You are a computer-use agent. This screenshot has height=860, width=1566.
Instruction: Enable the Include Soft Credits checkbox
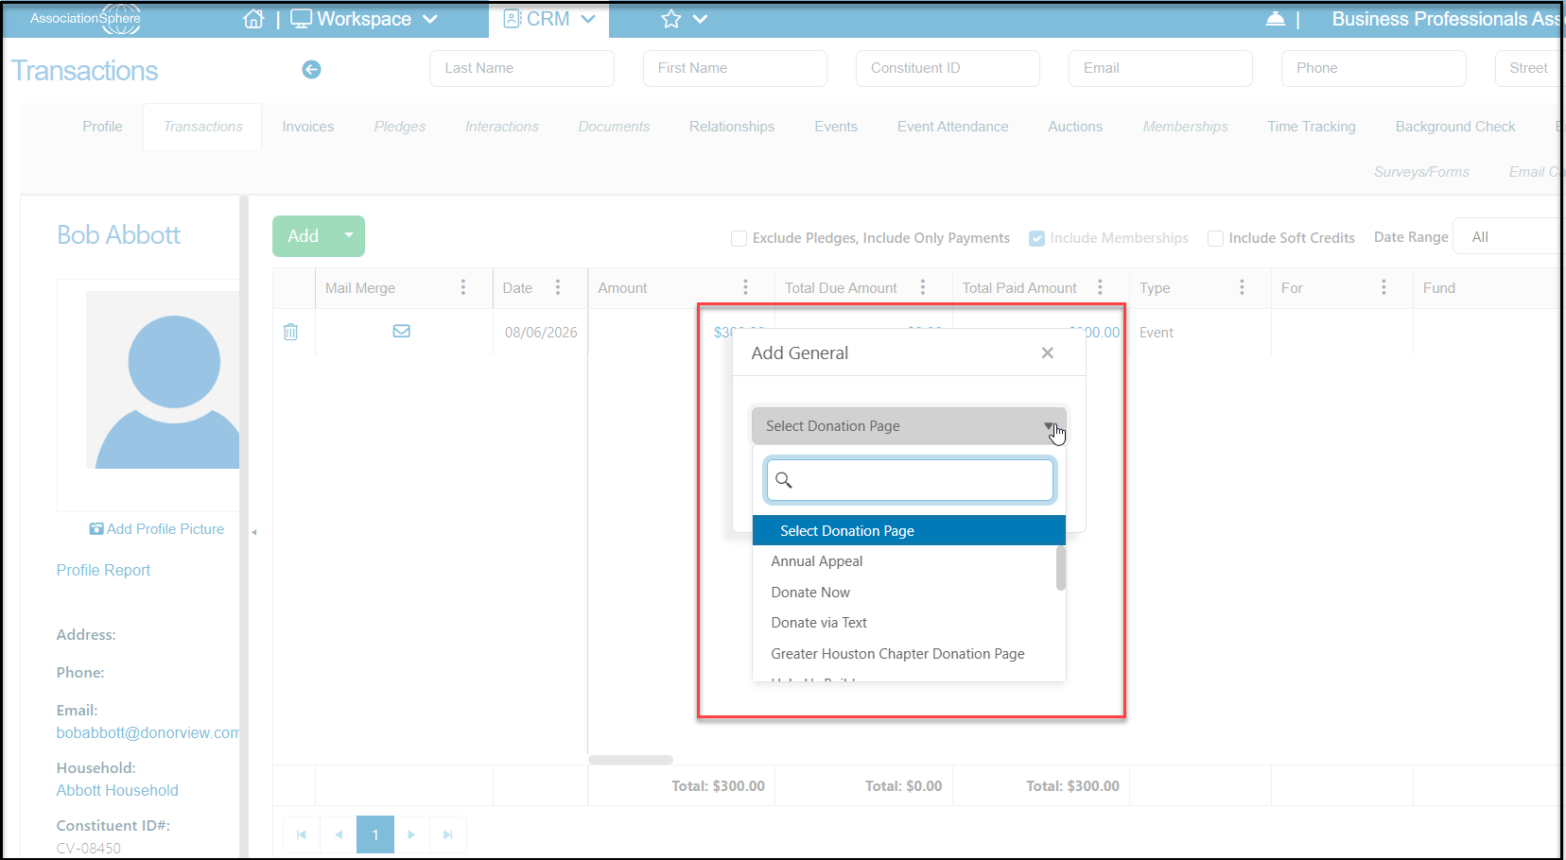(x=1215, y=238)
